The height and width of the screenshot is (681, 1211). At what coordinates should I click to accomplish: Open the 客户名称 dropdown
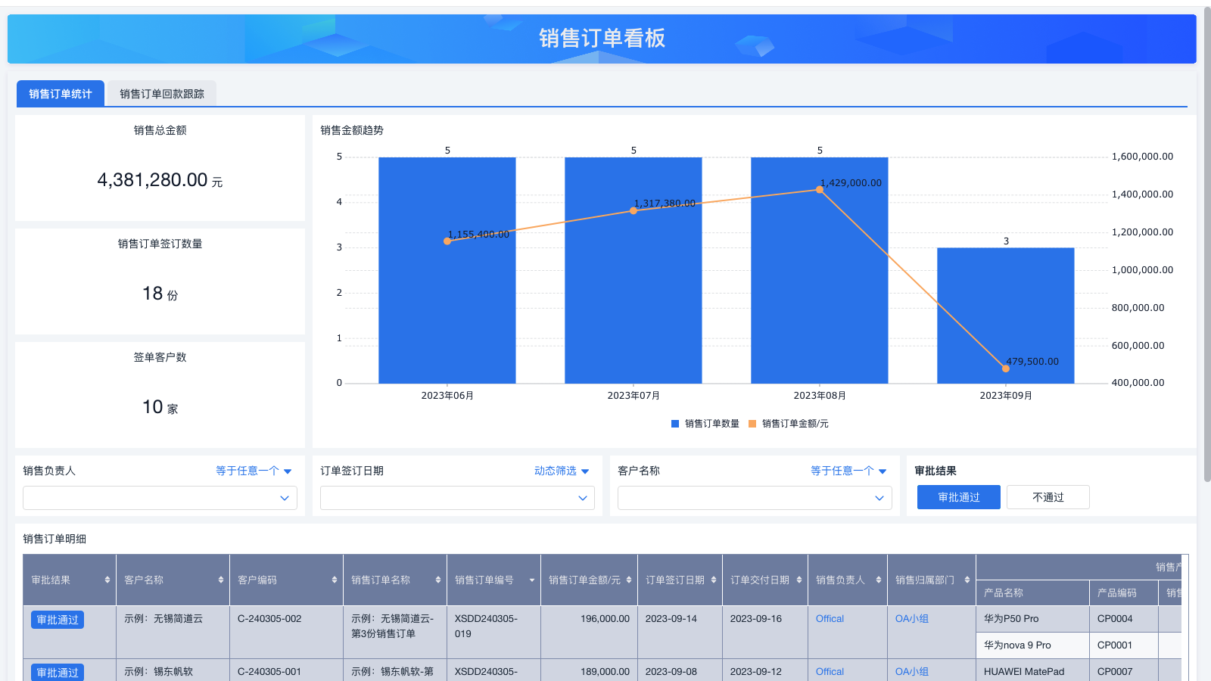[754, 498]
